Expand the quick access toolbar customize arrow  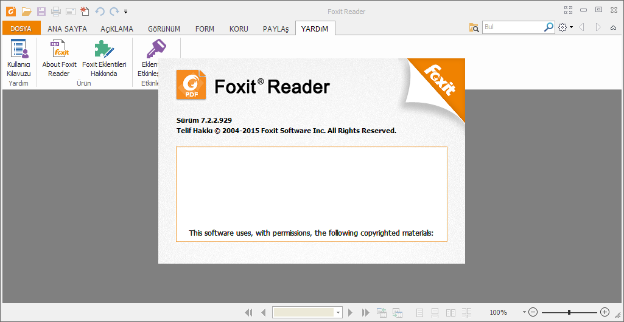(125, 11)
